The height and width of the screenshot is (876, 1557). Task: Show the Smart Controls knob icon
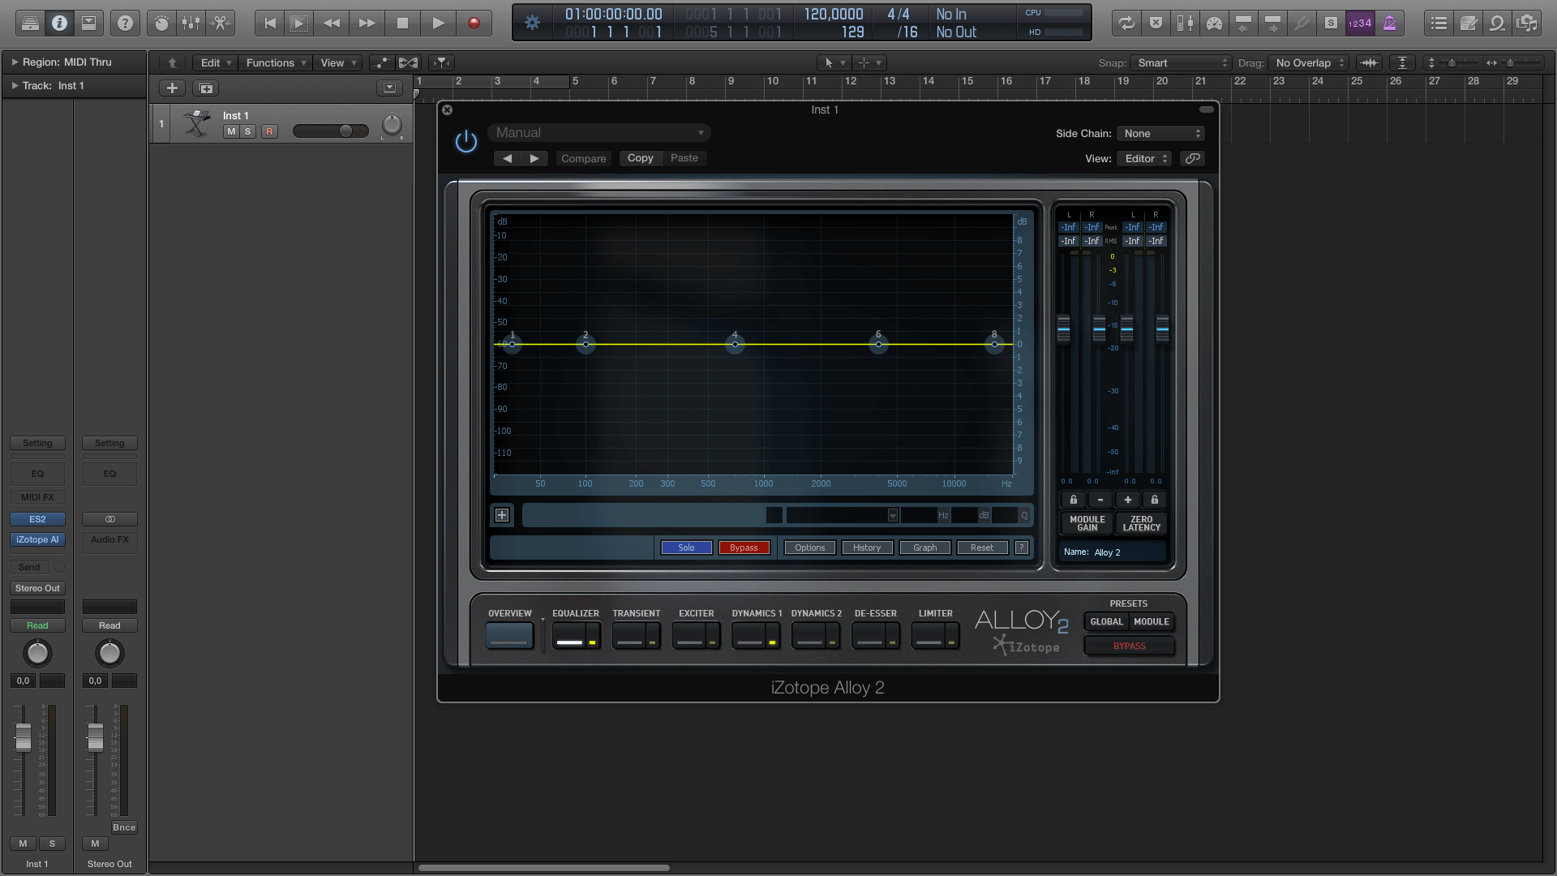tap(161, 24)
